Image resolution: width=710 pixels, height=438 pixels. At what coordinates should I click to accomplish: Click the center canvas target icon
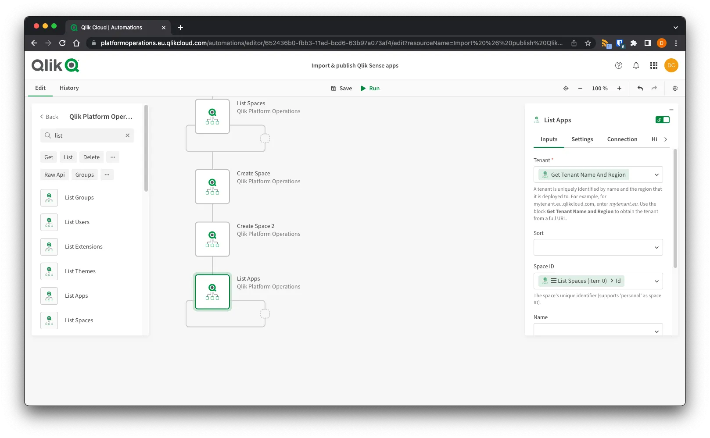pos(566,88)
